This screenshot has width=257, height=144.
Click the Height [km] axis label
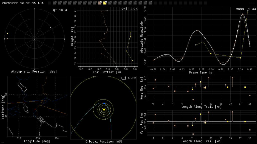tap(72, 36)
